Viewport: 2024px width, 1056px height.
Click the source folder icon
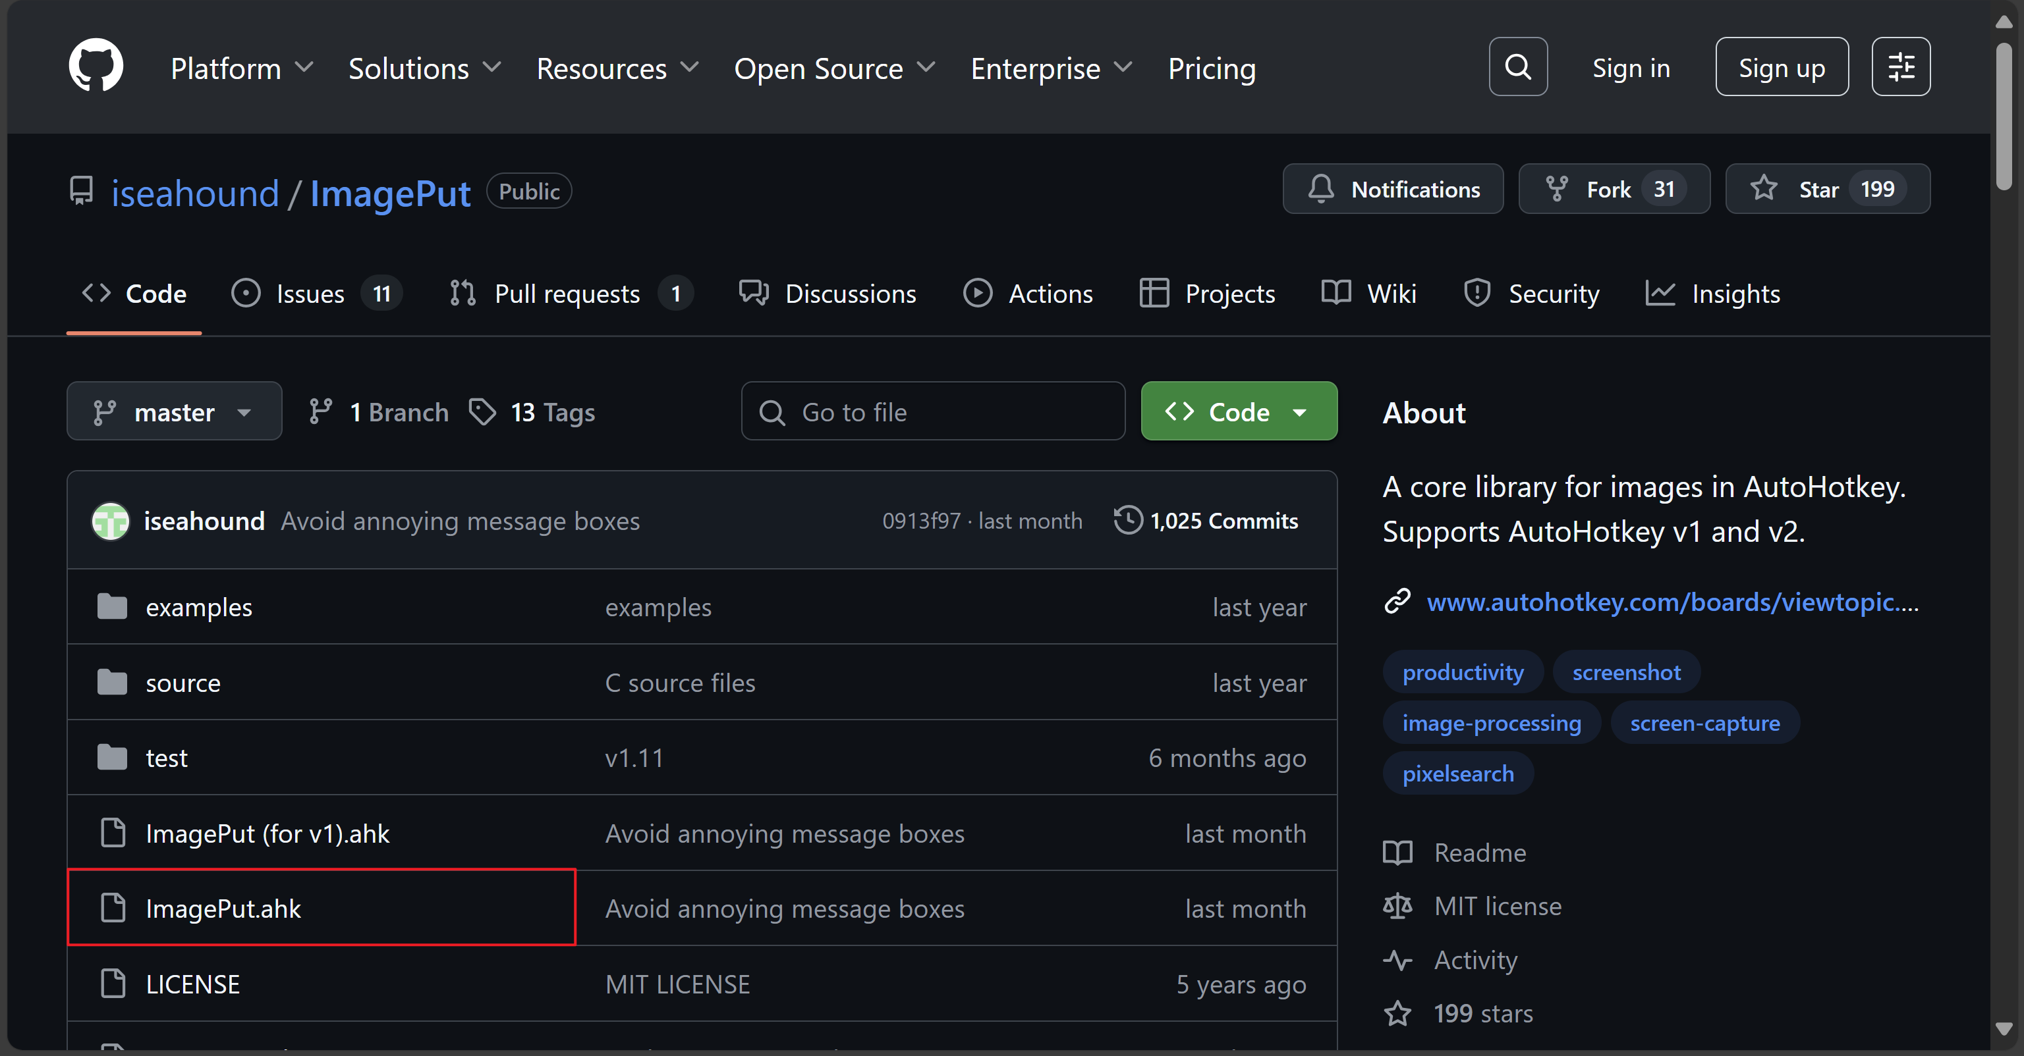pos(113,682)
